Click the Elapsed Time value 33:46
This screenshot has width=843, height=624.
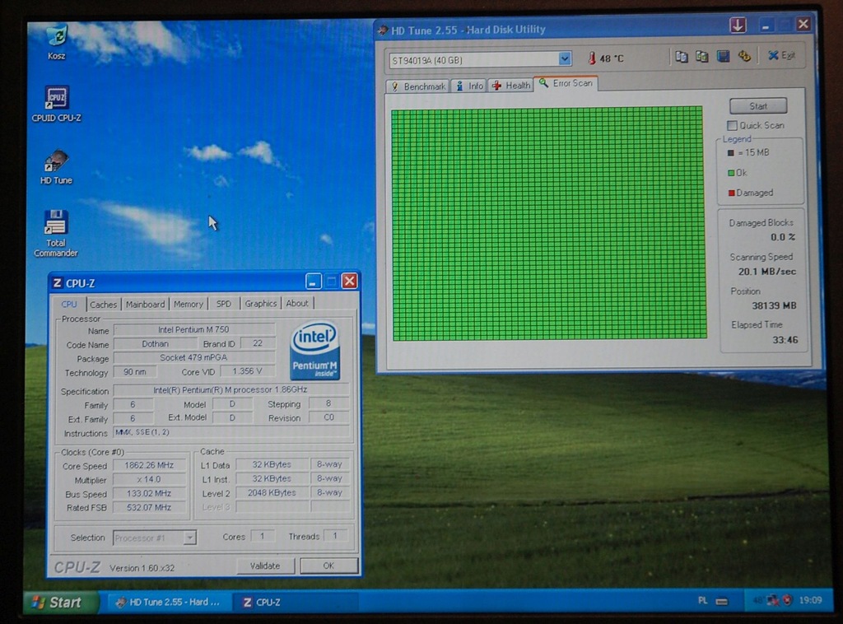(x=785, y=340)
